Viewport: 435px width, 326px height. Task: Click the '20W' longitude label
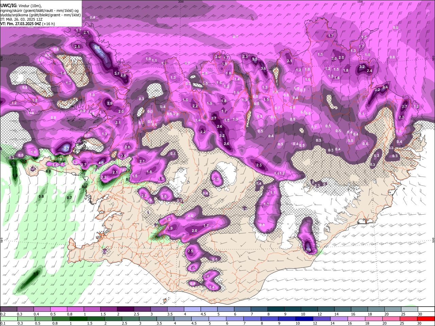coord(181,2)
